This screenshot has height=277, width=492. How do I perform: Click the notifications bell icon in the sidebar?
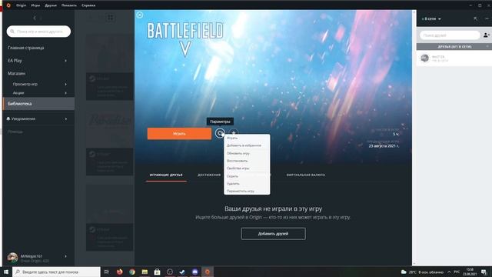[8, 118]
